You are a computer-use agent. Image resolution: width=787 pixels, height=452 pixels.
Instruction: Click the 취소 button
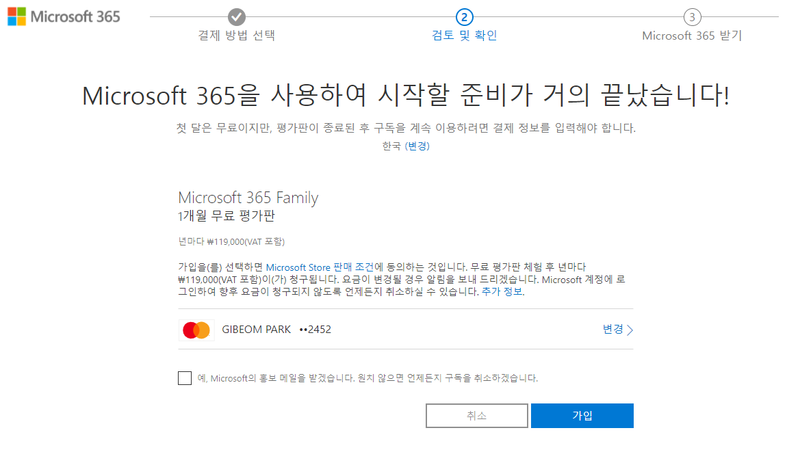pos(477,415)
